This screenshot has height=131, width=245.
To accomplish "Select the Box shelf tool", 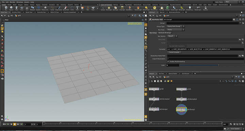I will pyautogui.click(x=6, y=8).
